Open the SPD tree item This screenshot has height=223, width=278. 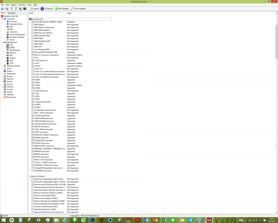pyautogui.click(x=11, y=55)
